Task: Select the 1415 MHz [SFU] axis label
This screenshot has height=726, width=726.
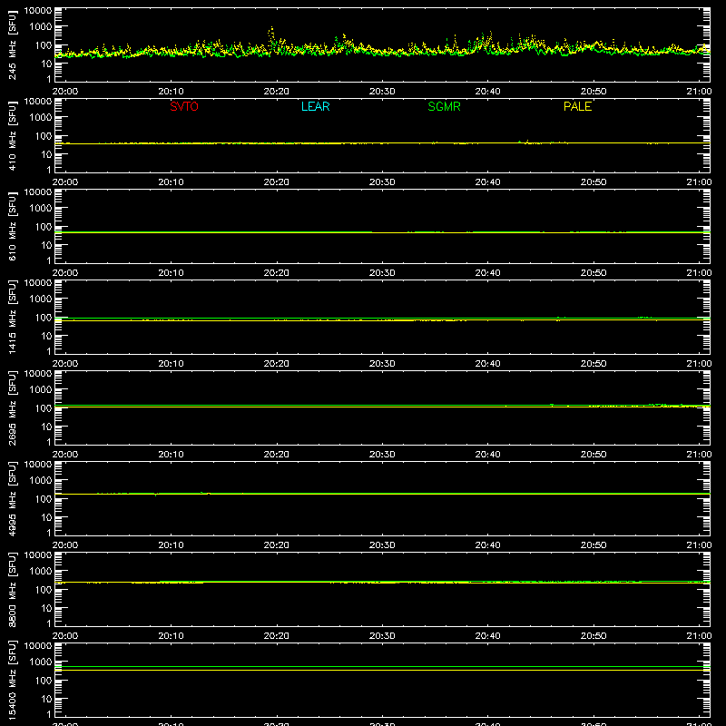Action: tap(12, 317)
